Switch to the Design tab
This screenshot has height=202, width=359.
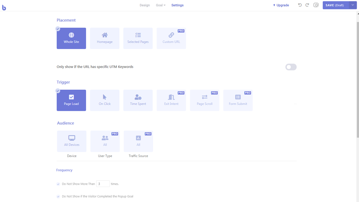[x=145, y=5]
